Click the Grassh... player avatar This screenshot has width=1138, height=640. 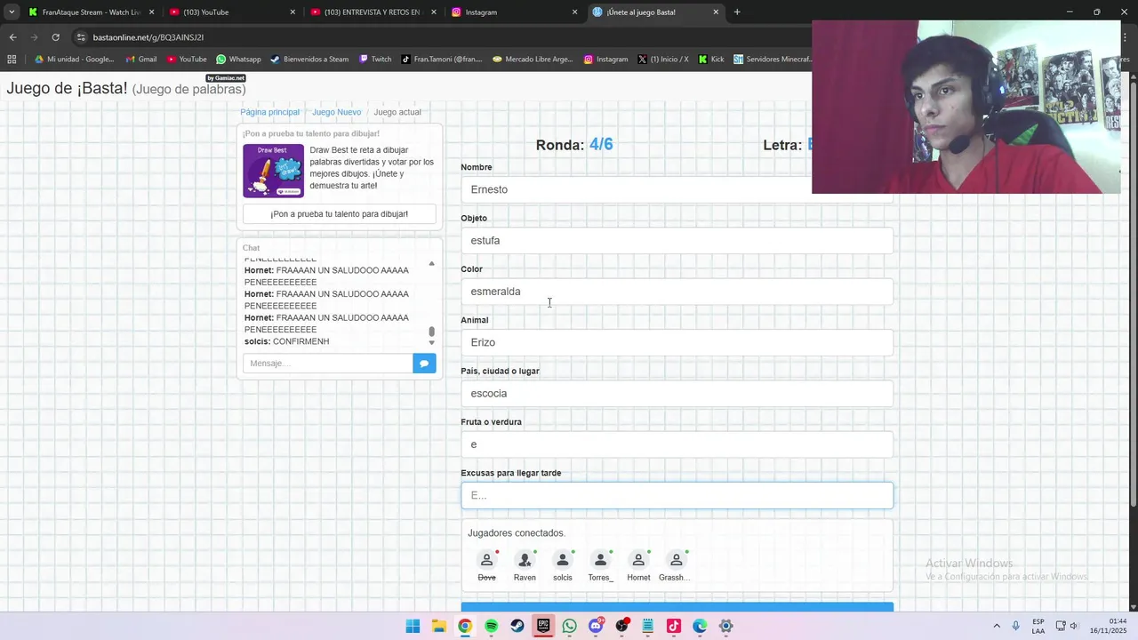(677, 560)
